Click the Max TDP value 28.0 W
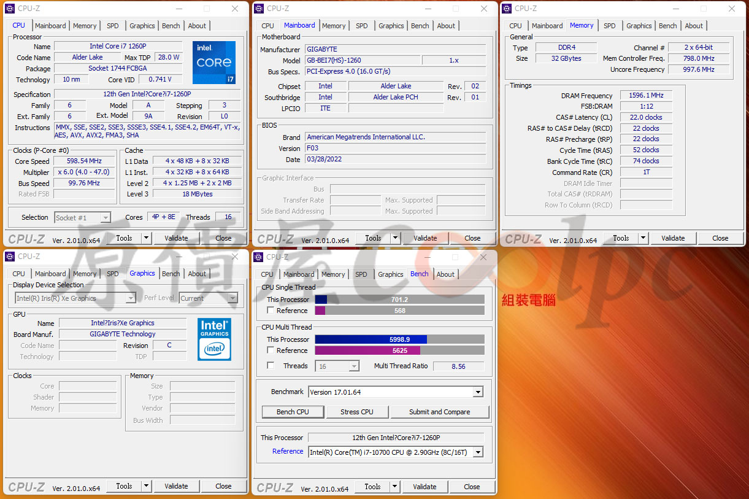 click(x=169, y=57)
